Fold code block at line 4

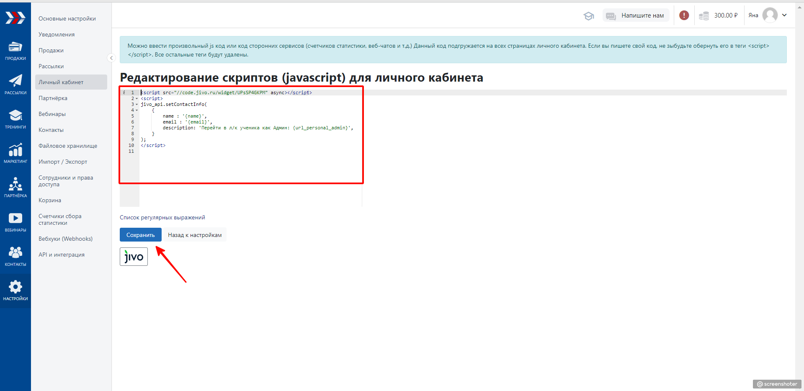tap(137, 111)
